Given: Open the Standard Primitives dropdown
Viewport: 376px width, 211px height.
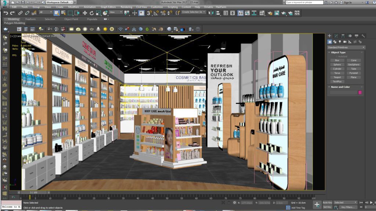Looking at the screenshot, I should coord(345,47).
